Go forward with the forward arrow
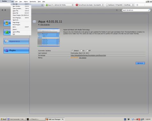 click(5, 10)
